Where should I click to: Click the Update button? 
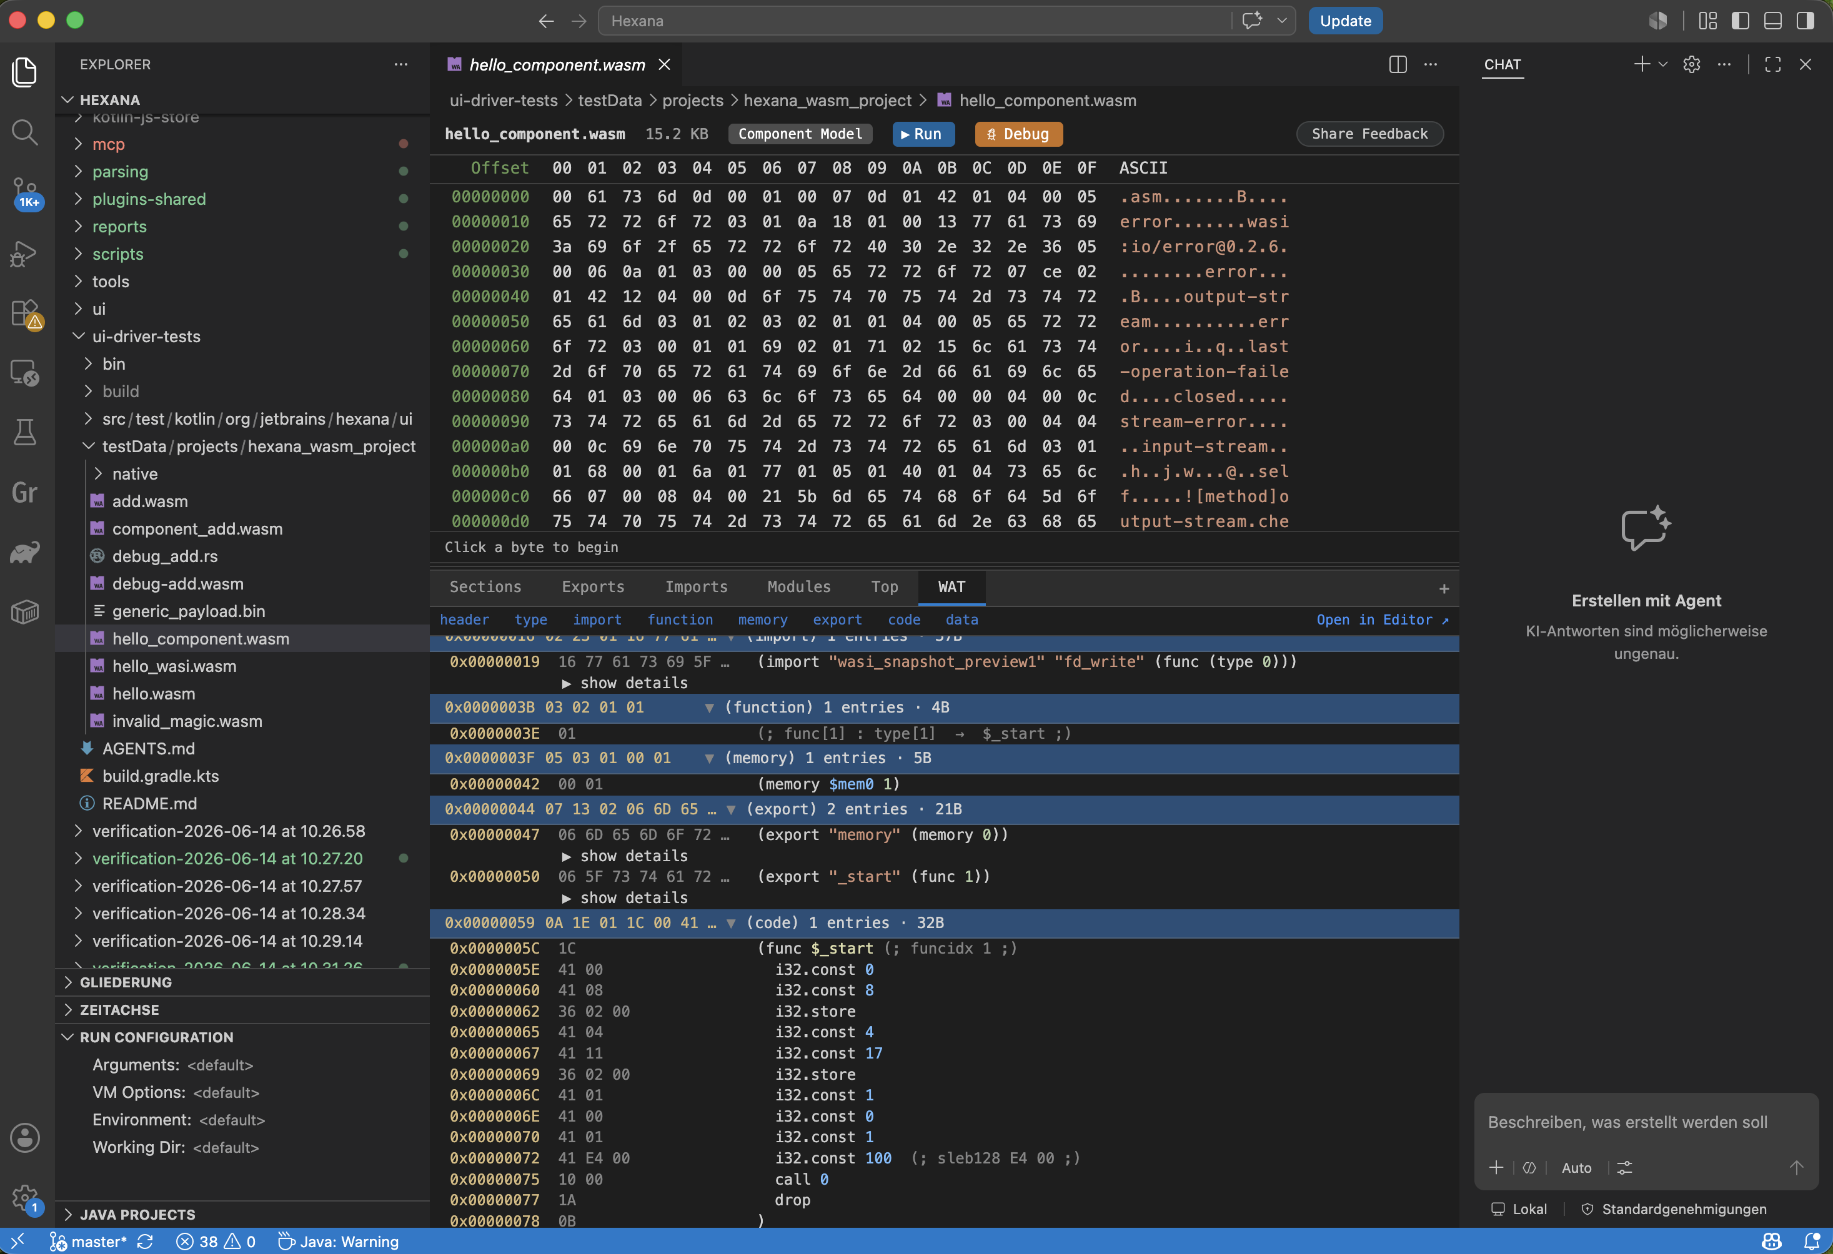pos(1346,21)
